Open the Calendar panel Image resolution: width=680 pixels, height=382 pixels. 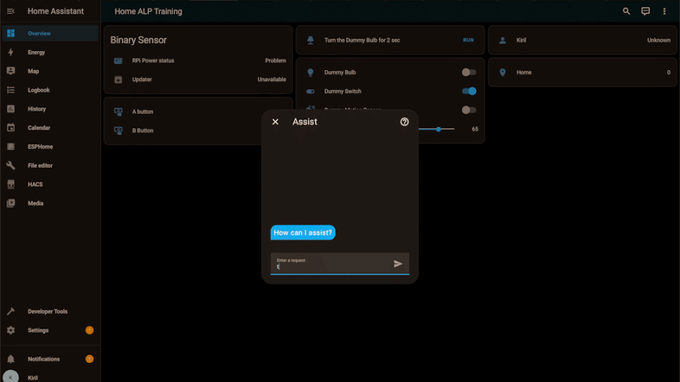50,128
